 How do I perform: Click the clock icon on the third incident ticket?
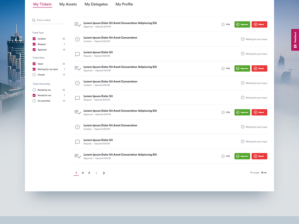pos(243,127)
